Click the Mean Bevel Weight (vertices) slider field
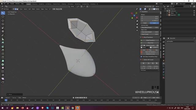The image size is (196, 110). coord(150,28)
